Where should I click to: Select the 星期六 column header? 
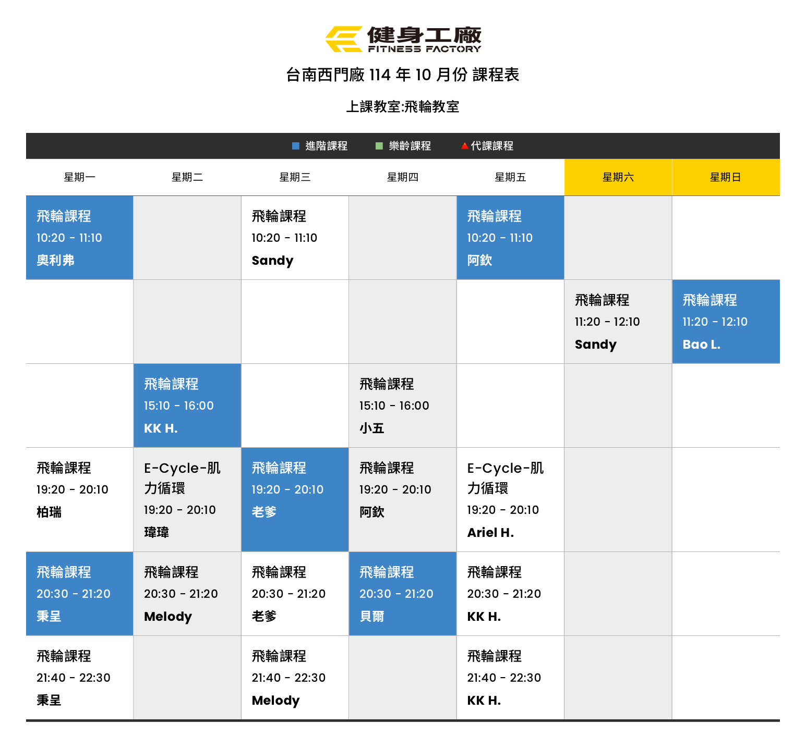618,177
